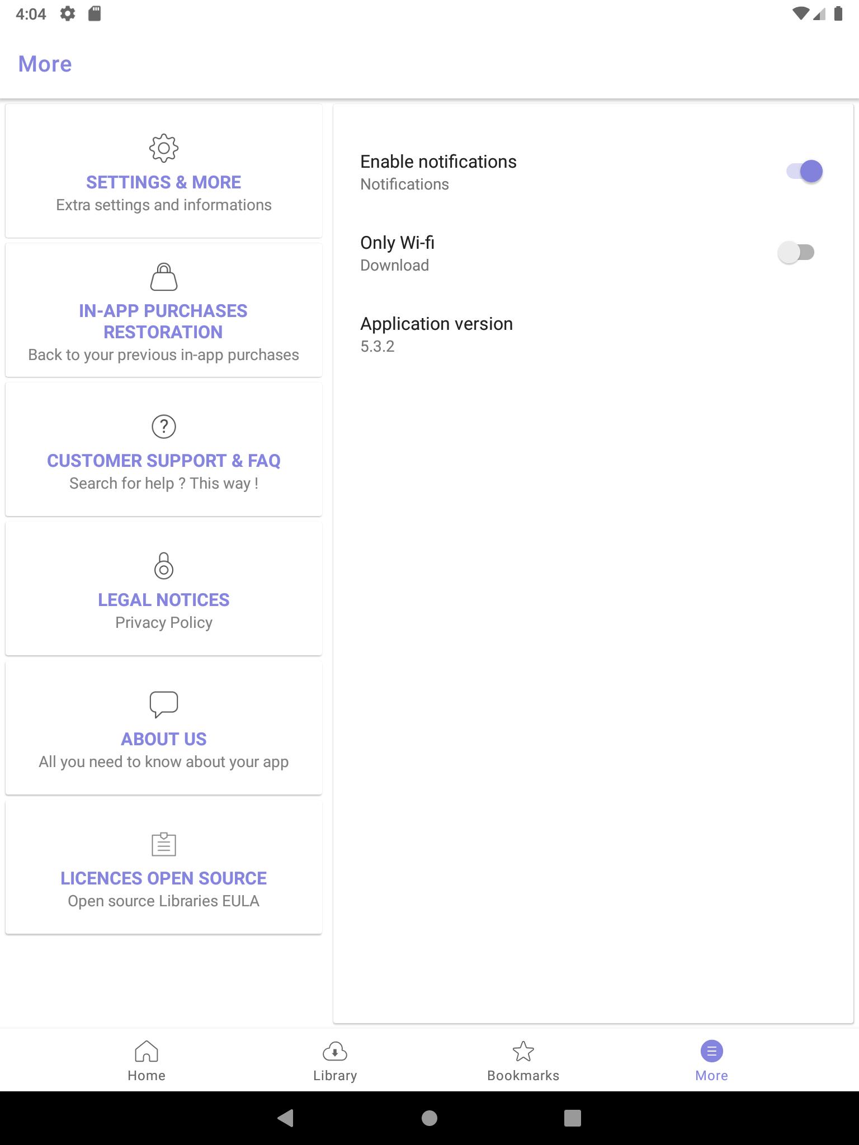Tap the Wi-Fi signal status icon
The image size is (859, 1145).
(801, 13)
